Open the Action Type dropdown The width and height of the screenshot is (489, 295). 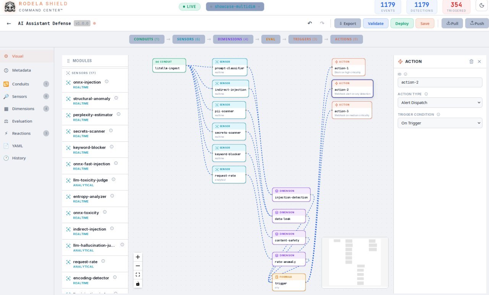pyautogui.click(x=440, y=102)
